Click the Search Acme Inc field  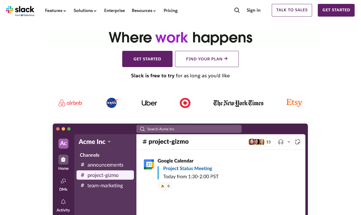click(x=189, y=129)
